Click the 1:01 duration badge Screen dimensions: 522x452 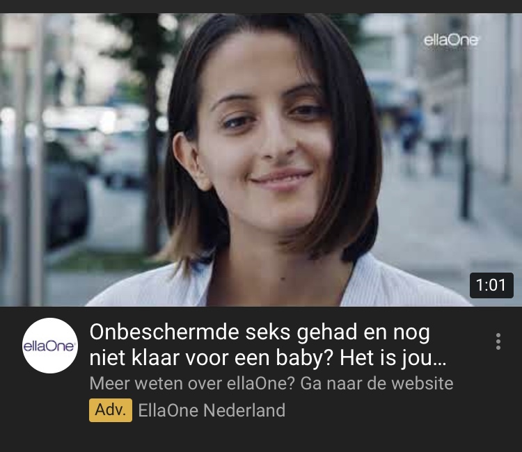coord(491,285)
